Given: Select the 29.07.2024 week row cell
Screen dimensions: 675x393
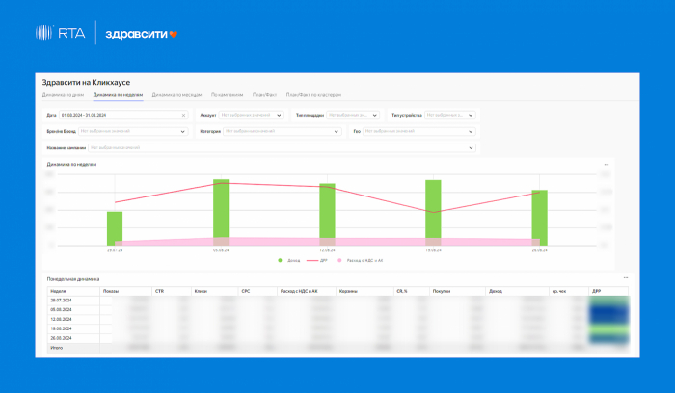Looking at the screenshot, I should pyautogui.click(x=73, y=301).
